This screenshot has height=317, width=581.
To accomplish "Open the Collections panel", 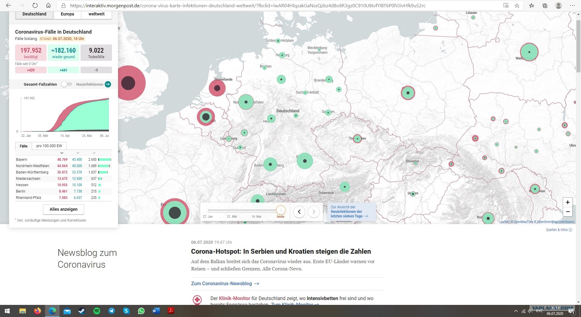I will (x=545, y=5).
